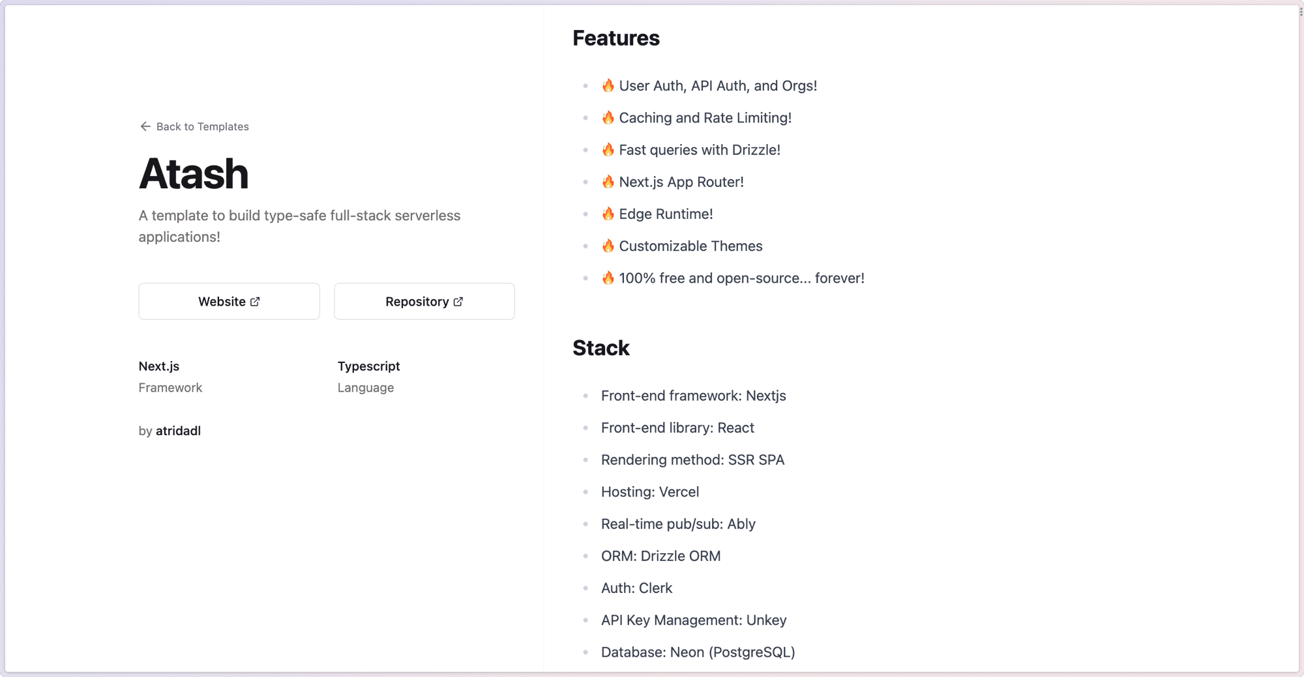Click the Atash page title
Image resolution: width=1304 pixels, height=677 pixels.
(194, 174)
